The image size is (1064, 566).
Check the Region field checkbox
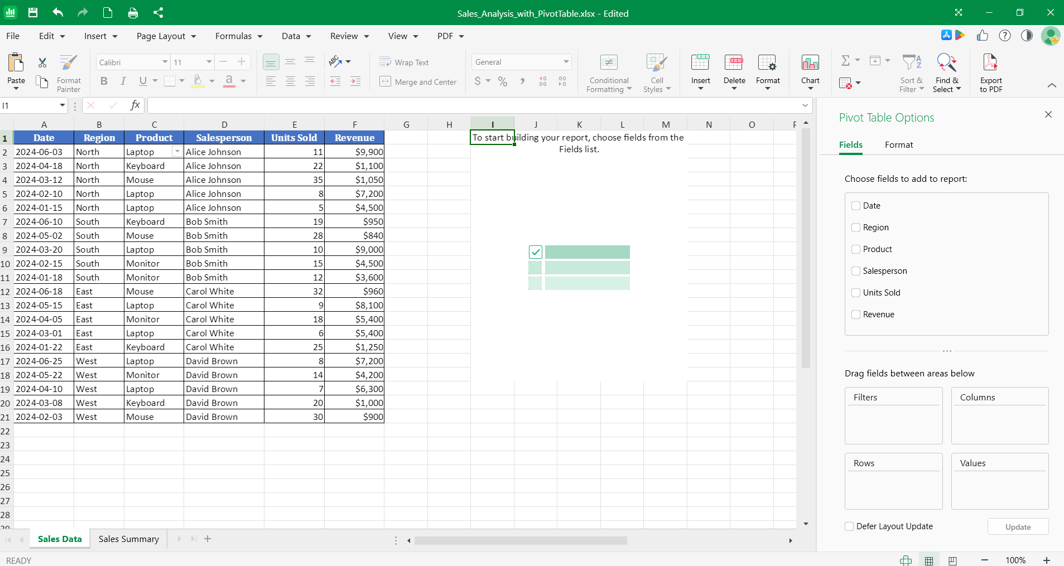point(856,228)
